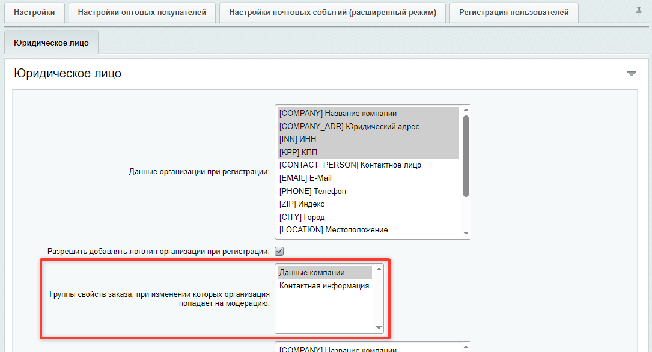
Task: Select [COMPANY] Название компании in registration list
Action: [x=369, y=114]
